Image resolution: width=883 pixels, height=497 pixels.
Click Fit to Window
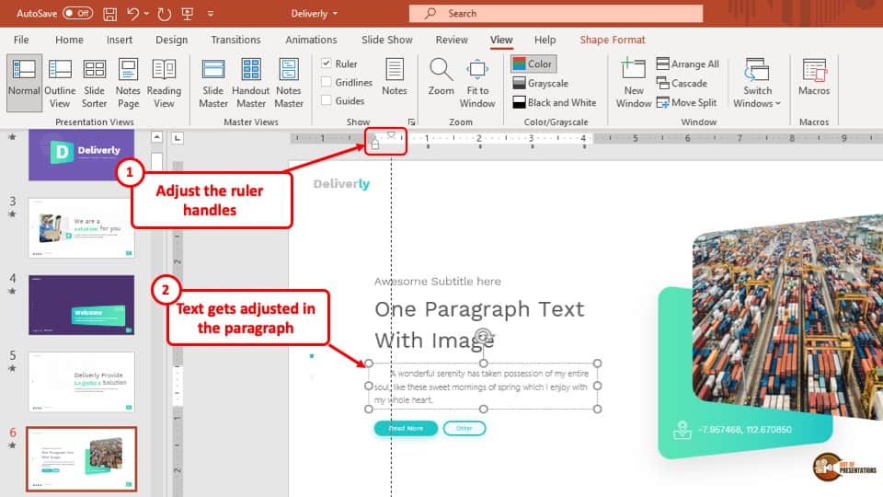point(477,83)
